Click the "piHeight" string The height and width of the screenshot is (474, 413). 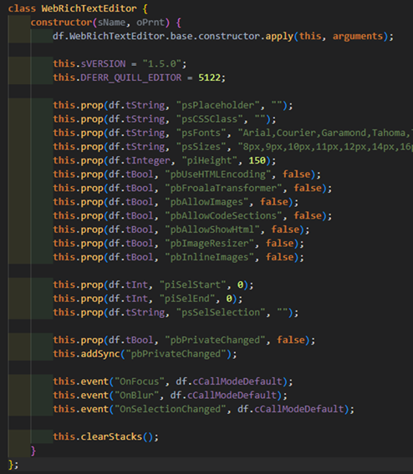click(x=209, y=160)
